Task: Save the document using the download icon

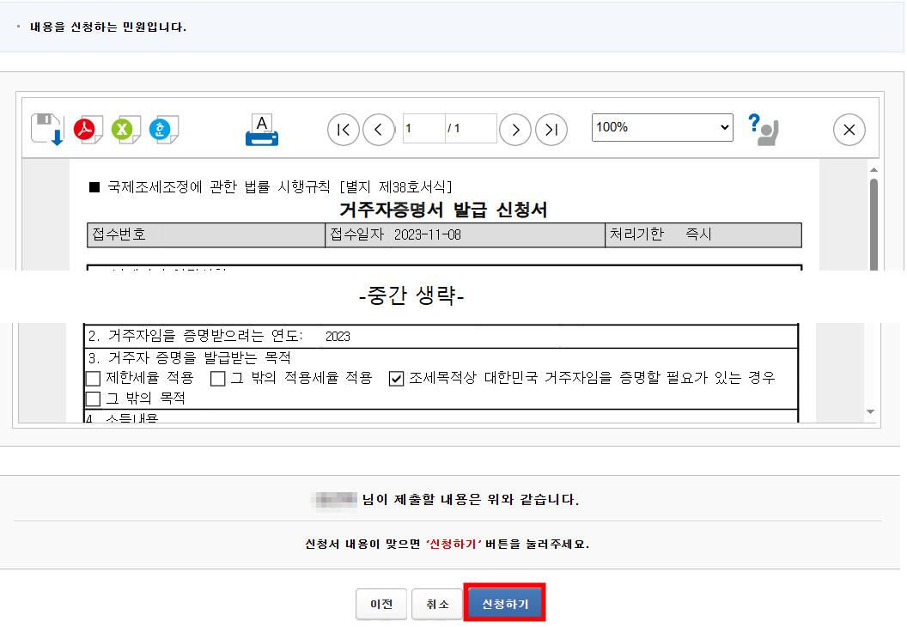Action: (47, 129)
